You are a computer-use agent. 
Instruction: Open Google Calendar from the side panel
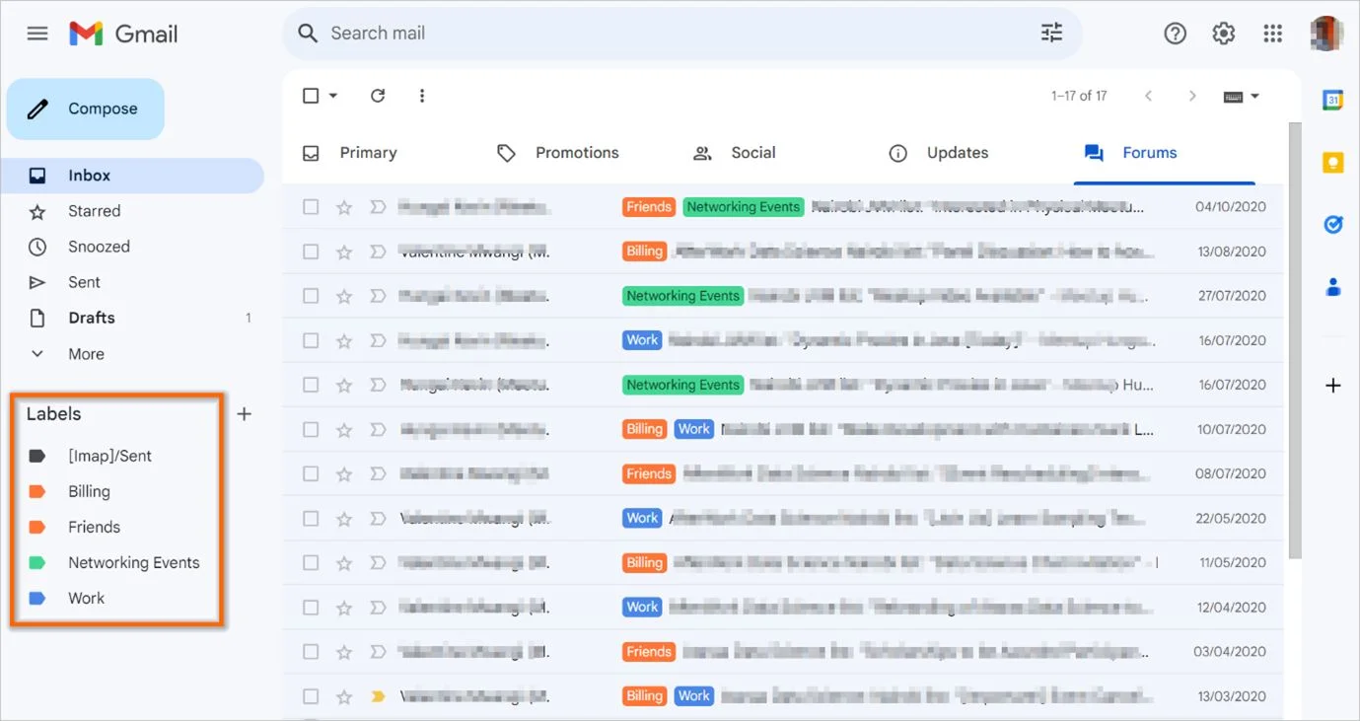click(1332, 99)
